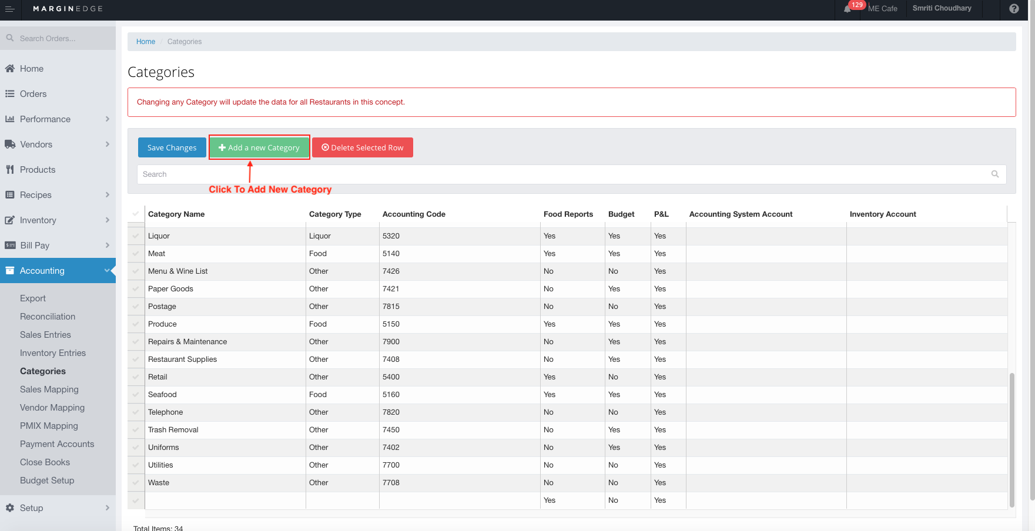Image resolution: width=1035 pixels, height=531 pixels.
Task: Sort by Category Name column header
Action: point(176,214)
